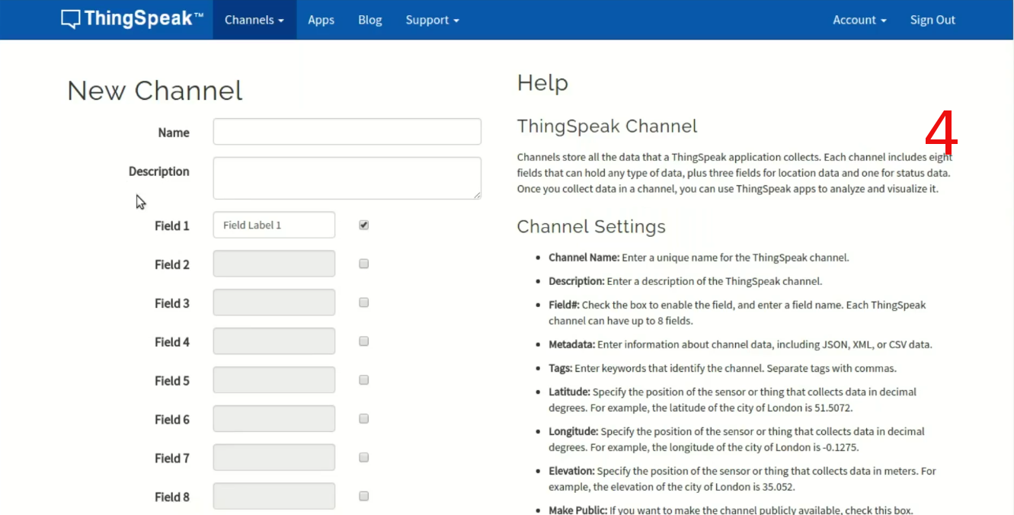Click the Description textarea resize handle

pos(477,195)
